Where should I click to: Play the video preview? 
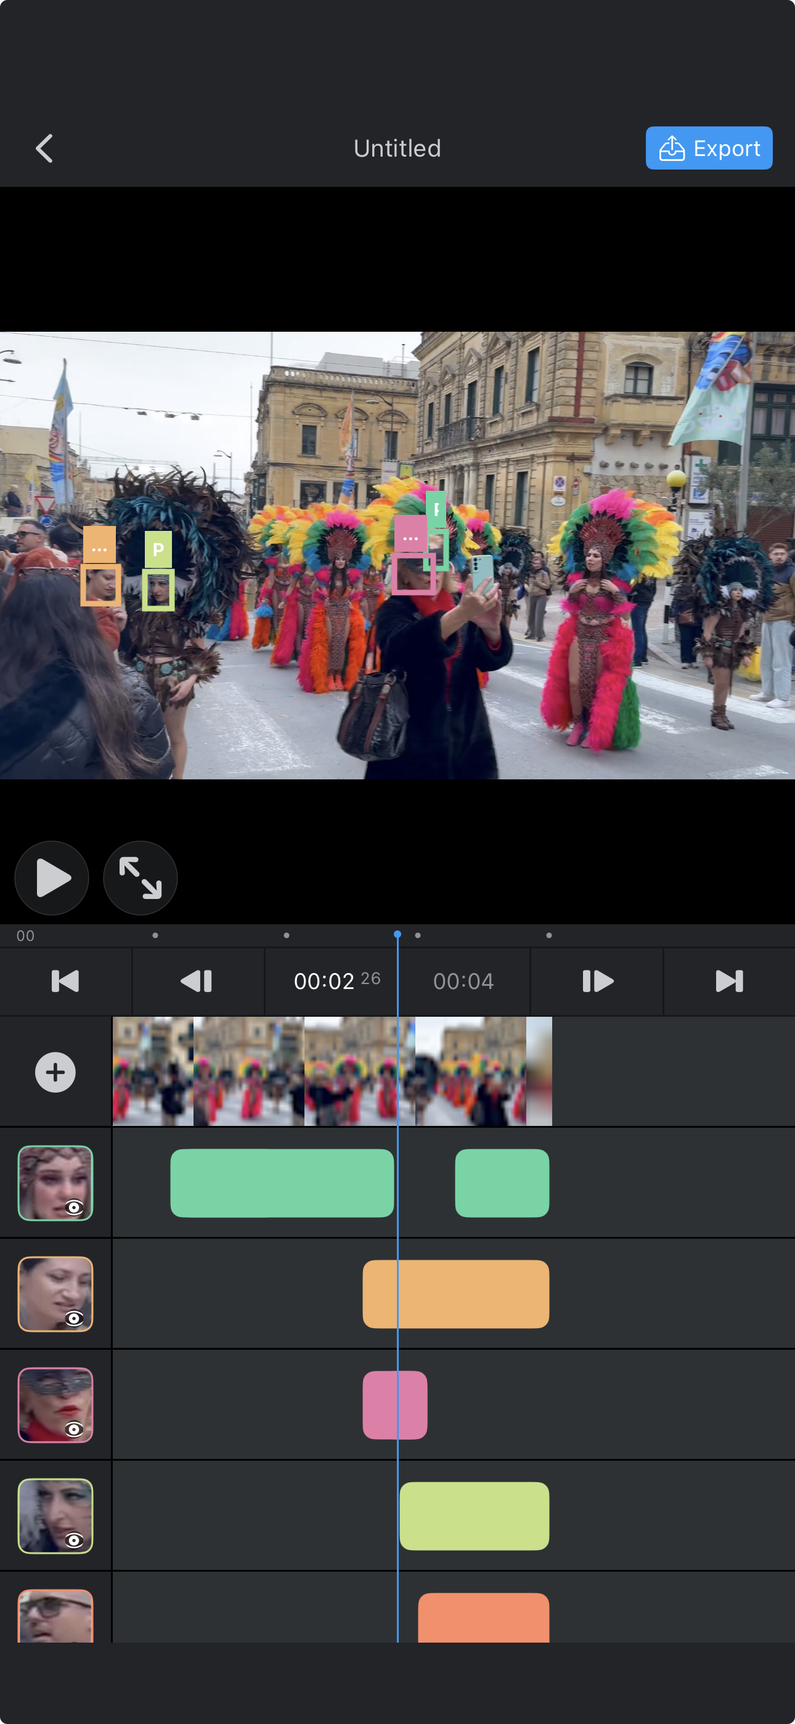click(52, 877)
